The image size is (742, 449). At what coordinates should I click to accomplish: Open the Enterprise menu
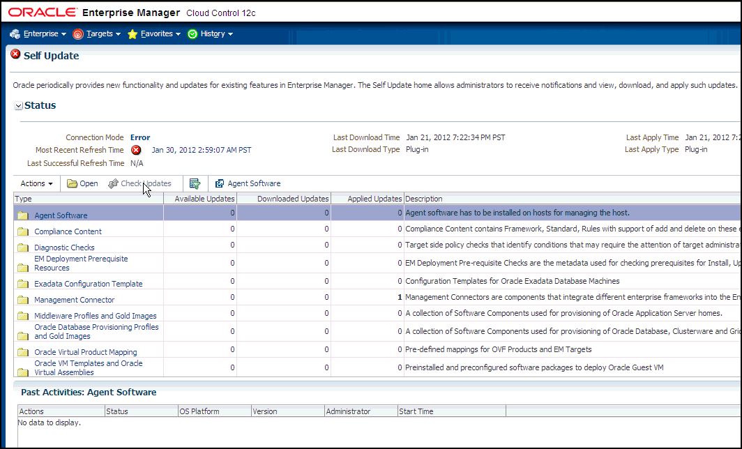(45, 33)
